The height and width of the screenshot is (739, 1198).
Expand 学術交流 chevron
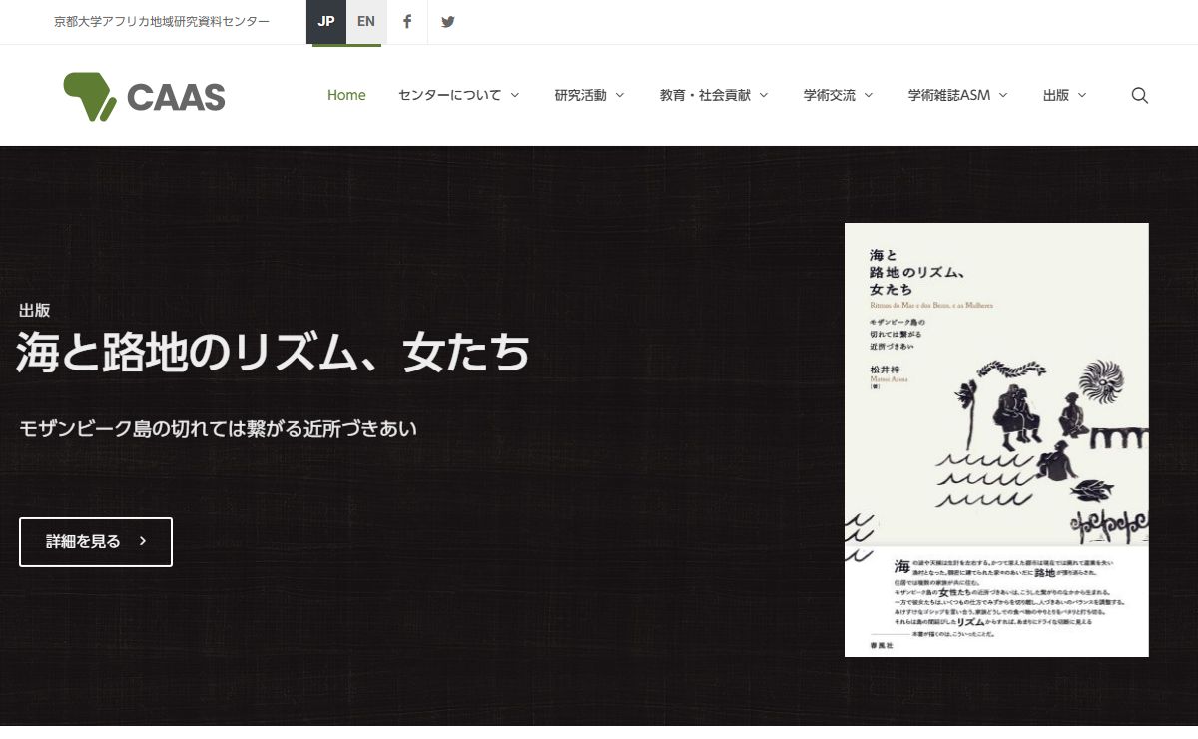point(869,96)
